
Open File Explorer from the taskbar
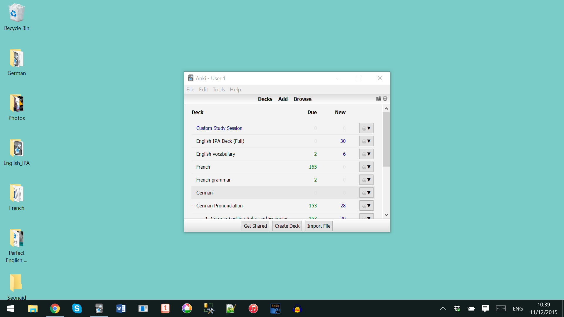[x=33, y=308]
